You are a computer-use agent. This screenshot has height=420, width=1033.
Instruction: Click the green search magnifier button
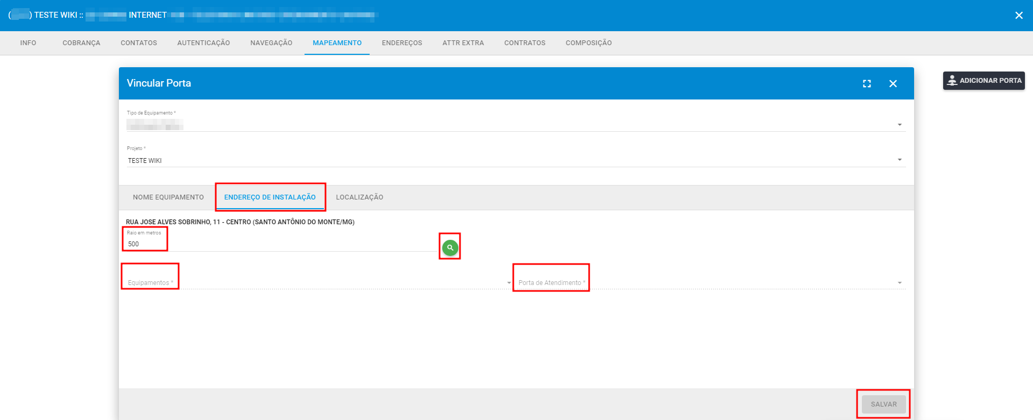coord(450,248)
